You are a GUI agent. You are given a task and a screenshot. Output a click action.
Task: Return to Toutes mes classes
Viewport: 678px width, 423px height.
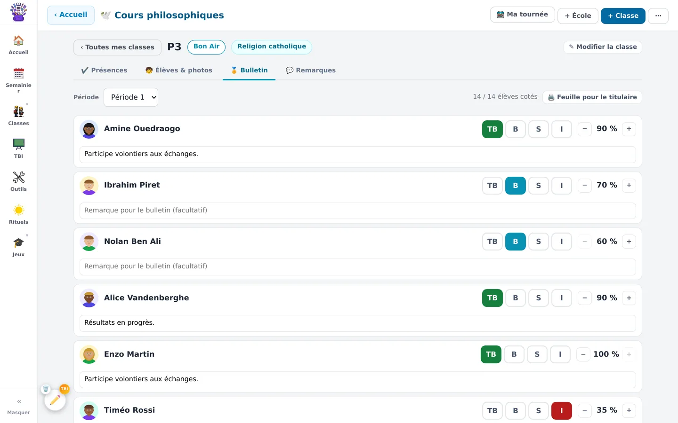coord(117,47)
